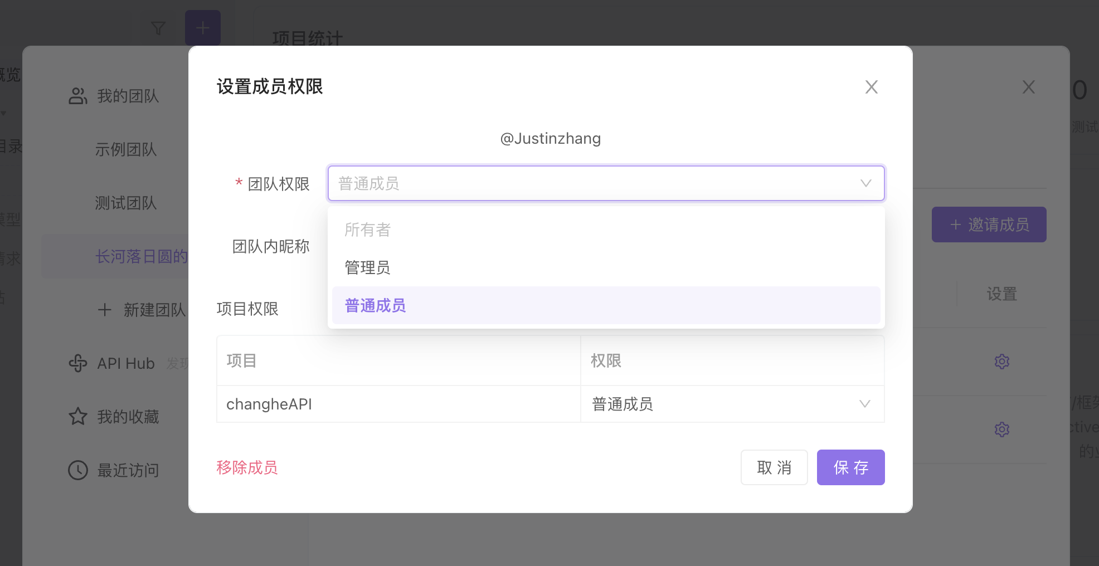
Task: Click the My Team people icon
Action: pyautogui.click(x=78, y=96)
